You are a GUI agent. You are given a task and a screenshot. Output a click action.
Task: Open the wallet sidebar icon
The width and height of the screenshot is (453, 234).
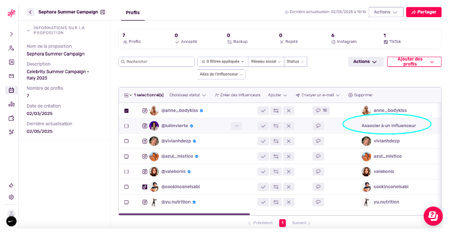[11, 118]
